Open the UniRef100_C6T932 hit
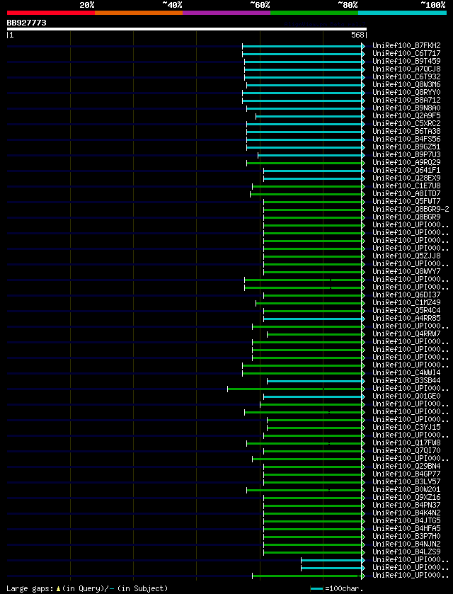This screenshot has width=453, height=594. (406, 77)
